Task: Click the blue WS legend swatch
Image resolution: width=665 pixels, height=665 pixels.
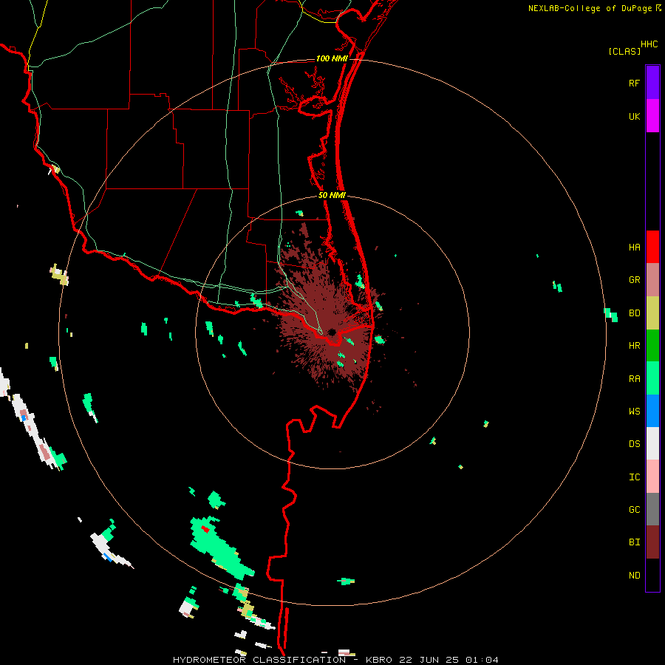Action: pos(652,411)
